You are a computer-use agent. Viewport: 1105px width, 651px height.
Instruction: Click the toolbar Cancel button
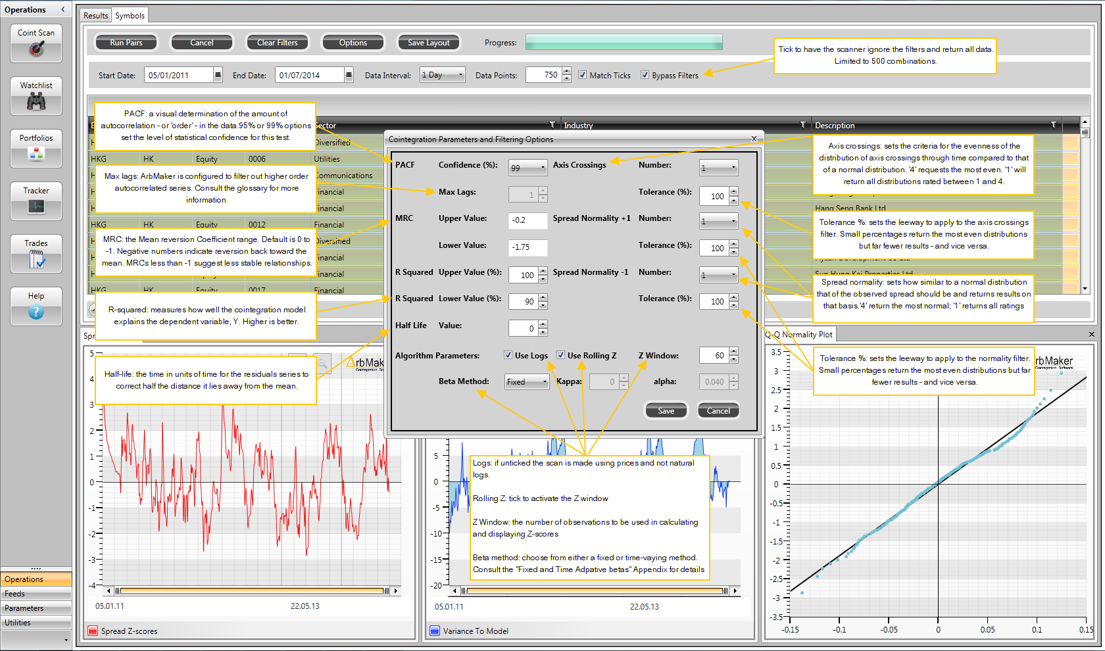pos(202,43)
